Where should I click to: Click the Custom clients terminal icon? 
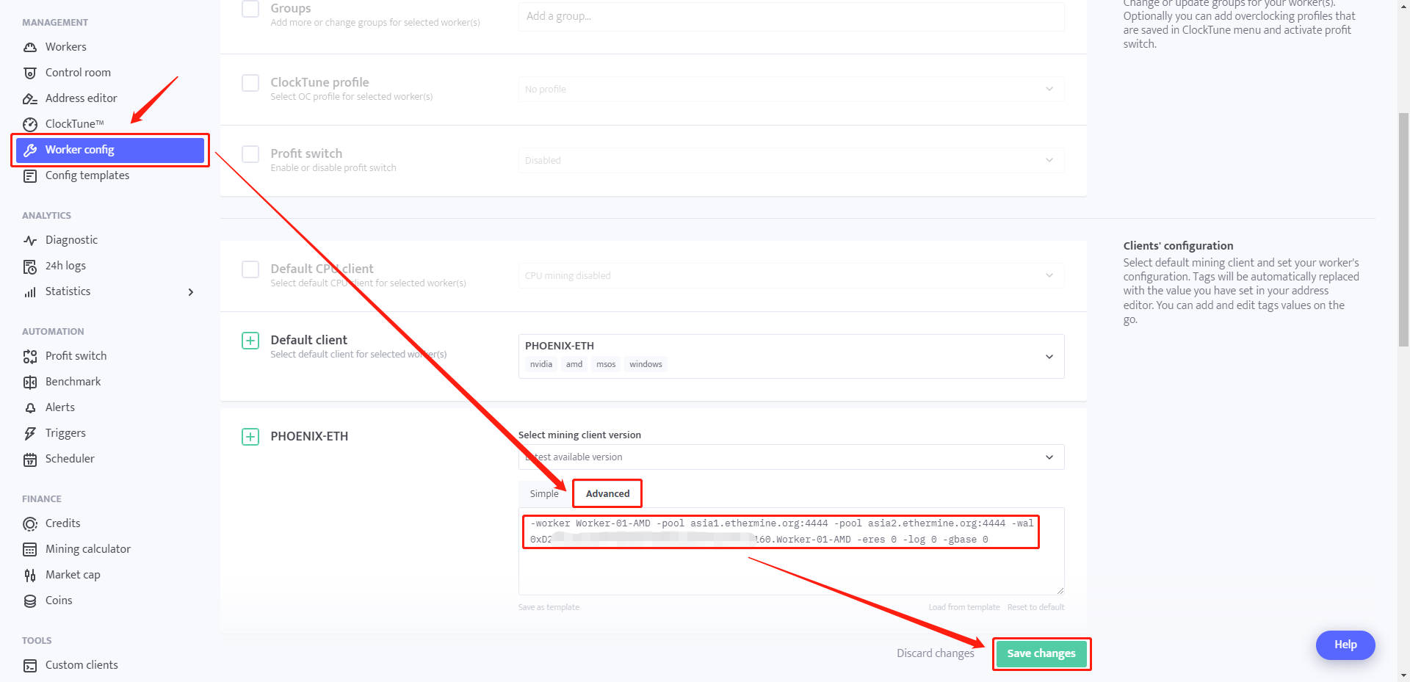(x=30, y=665)
